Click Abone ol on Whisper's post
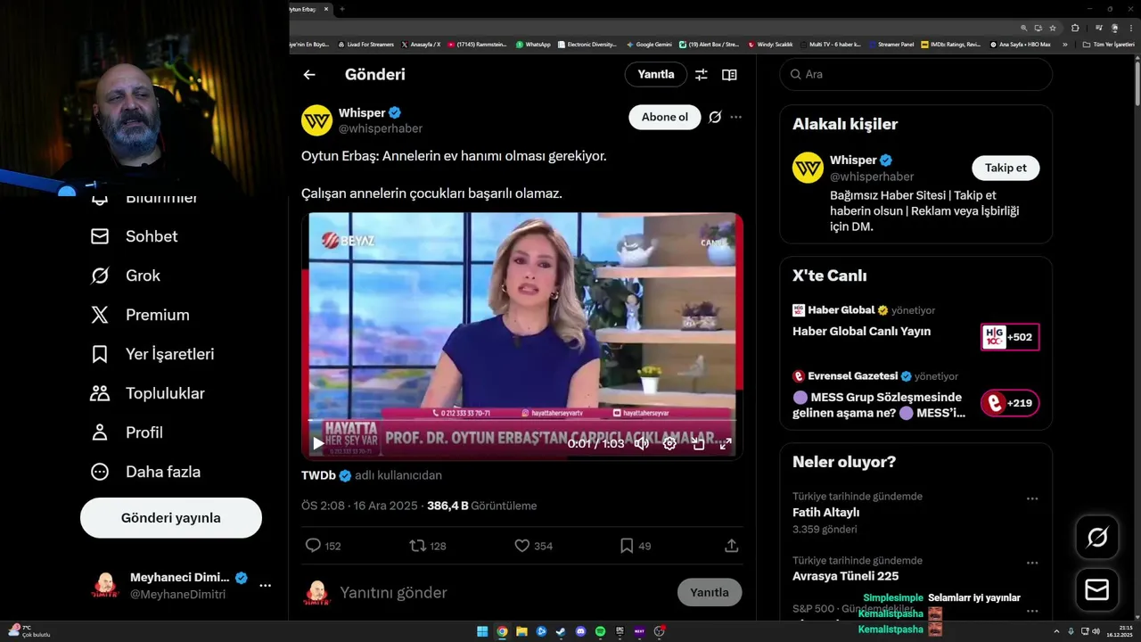This screenshot has width=1141, height=642. (665, 117)
